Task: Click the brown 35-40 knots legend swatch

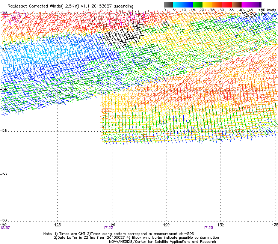Action: click(x=237, y=5)
